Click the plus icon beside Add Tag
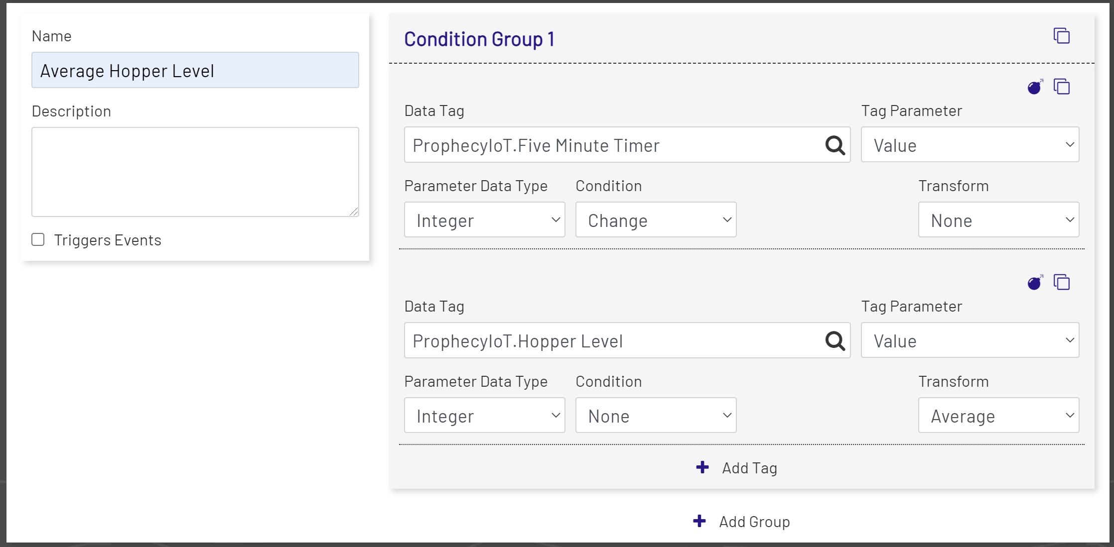 click(702, 467)
